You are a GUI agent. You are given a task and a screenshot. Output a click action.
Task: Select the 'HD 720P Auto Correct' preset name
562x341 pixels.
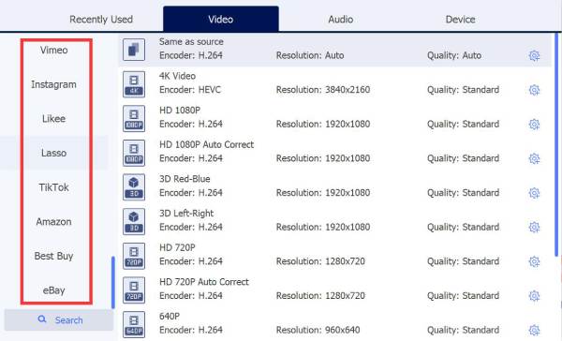tap(204, 282)
